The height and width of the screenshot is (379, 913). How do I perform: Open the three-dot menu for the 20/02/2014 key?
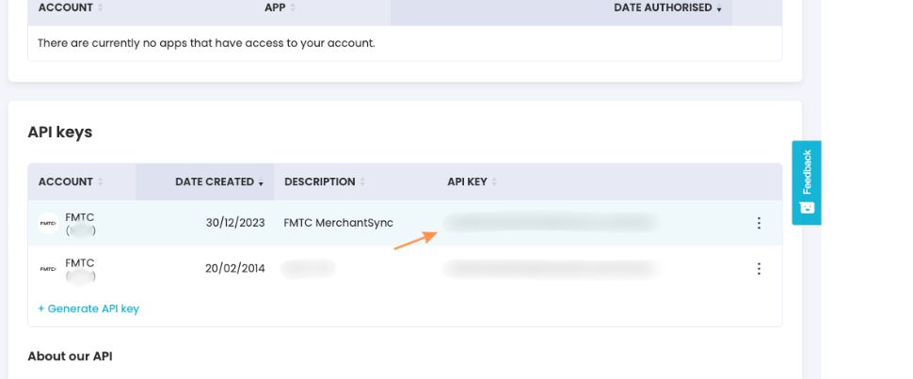pos(759,269)
